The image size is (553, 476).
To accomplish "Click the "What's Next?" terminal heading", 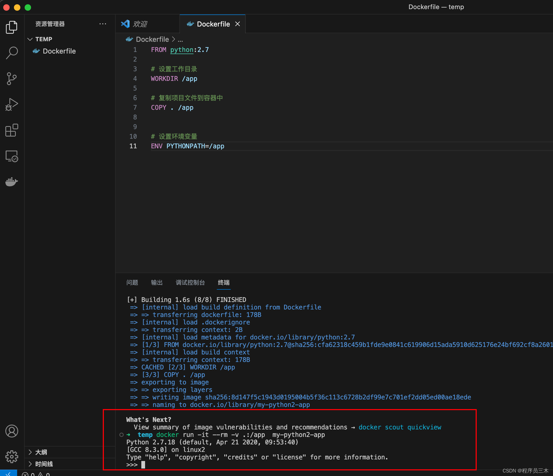I will click(x=149, y=420).
